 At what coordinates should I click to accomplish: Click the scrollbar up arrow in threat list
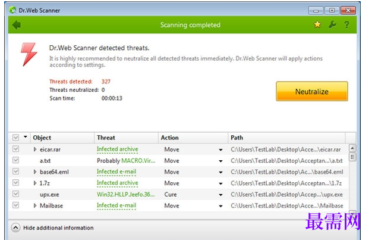point(352,148)
